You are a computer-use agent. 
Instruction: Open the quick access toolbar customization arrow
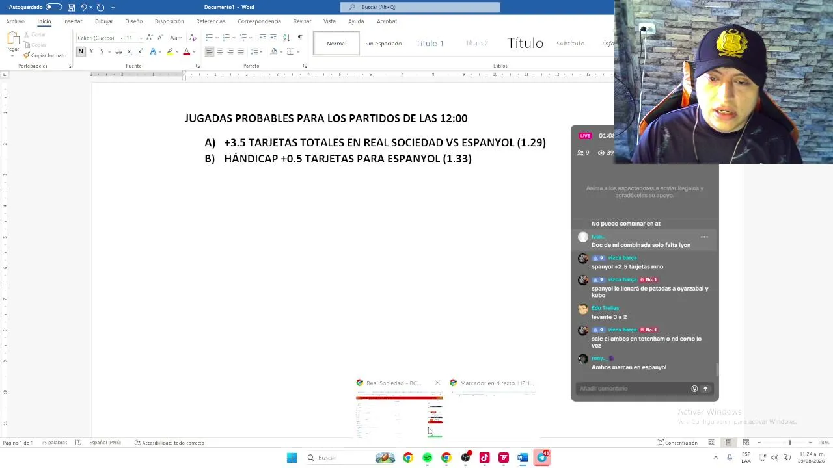click(113, 7)
